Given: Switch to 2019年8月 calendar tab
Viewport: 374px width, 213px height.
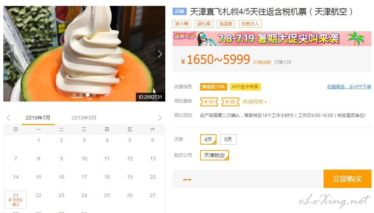Looking at the screenshot, I should (x=84, y=118).
